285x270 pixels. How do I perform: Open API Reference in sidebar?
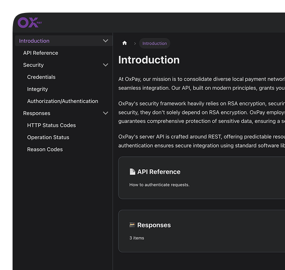pos(41,53)
